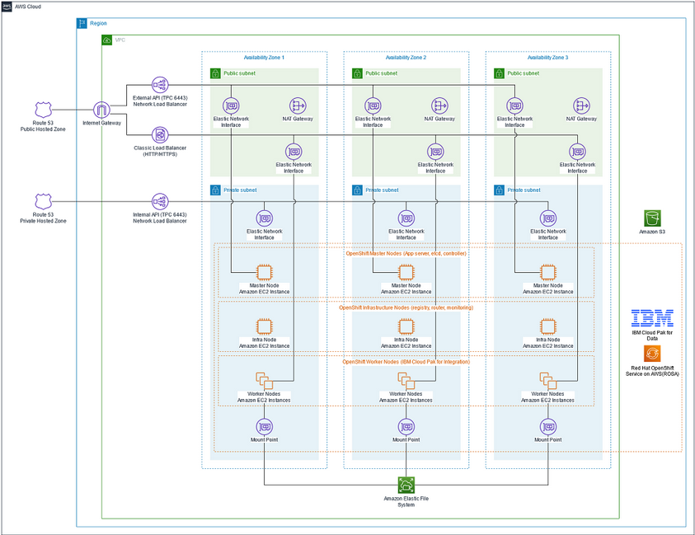Click the Elastic Network Interface icon below NAT Gateway in Zone 3
This screenshot has width=695, height=535.
click(577, 152)
